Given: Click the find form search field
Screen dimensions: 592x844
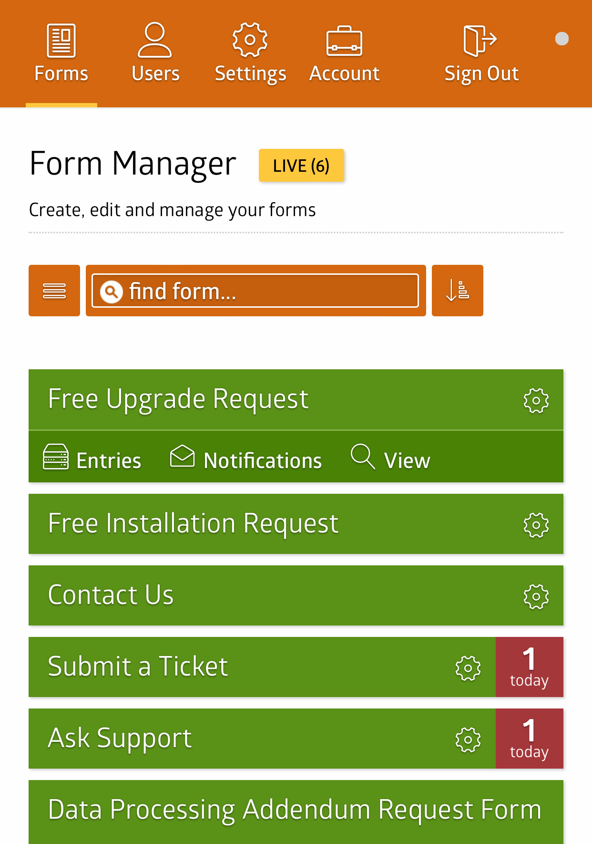Looking at the screenshot, I should [255, 291].
